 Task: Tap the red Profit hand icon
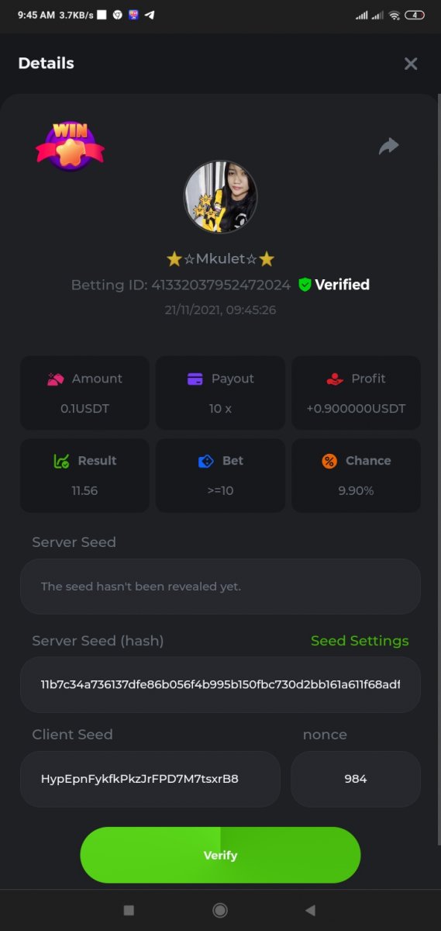[x=334, y=379]
